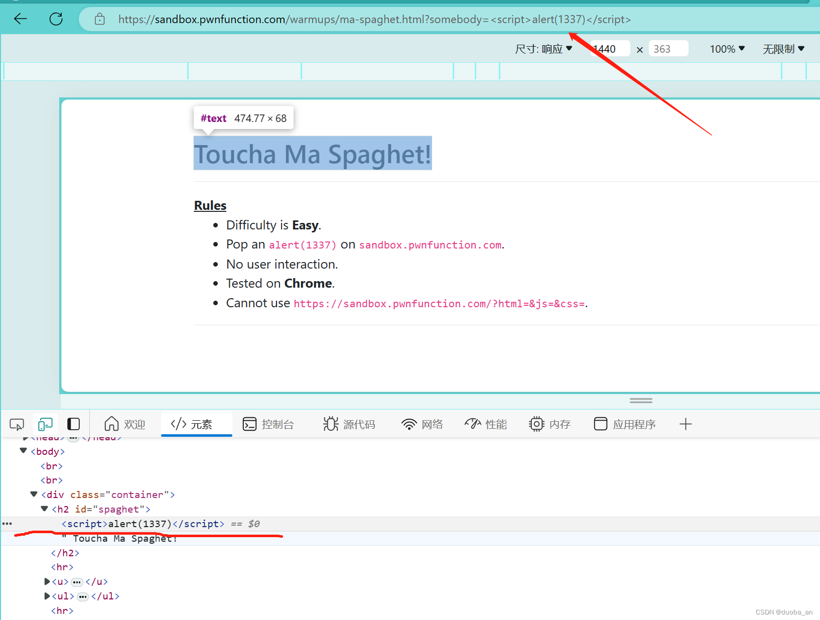Expand the u element node
The image size is (820, 620).
(x=47, y=581)
